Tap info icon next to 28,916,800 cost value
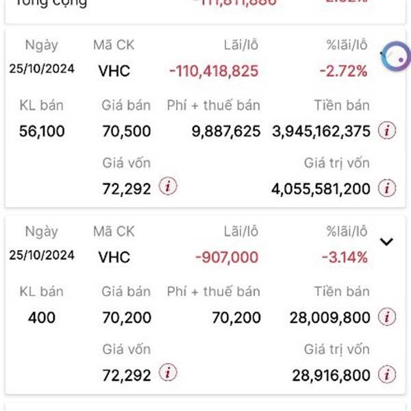The image size is (411, 411). click(388, 374)
